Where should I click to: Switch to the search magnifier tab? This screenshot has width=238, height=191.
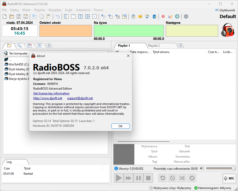tap(19, 45)
